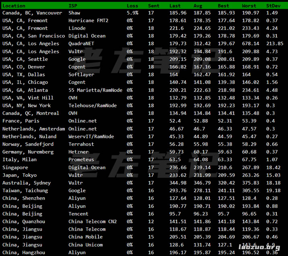288x256 pixels.
Task: Select the 'Softlayer' ISP entry
Action: 81,74
